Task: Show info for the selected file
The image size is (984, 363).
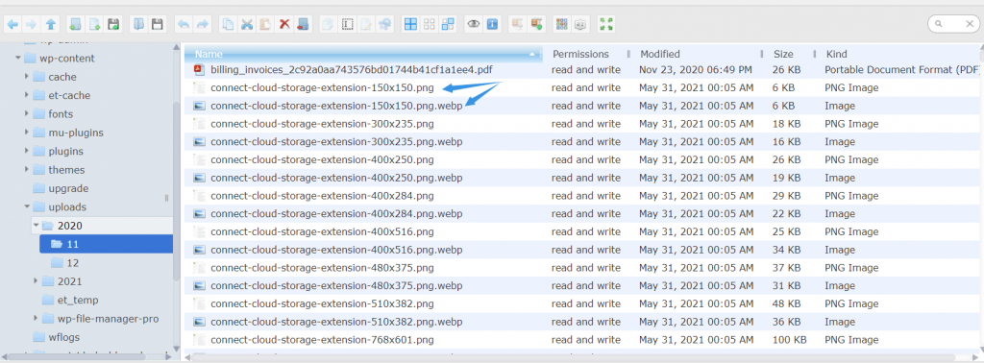Action: pos(493,24)
